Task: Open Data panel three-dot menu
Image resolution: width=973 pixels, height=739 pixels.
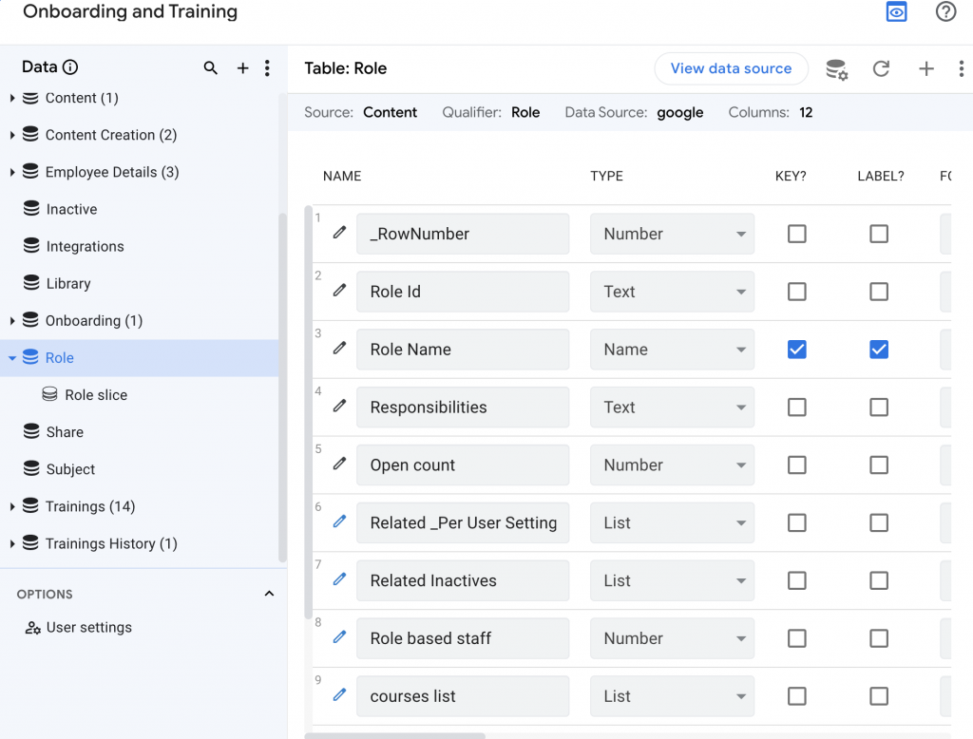Action: (x=267, y=68)
